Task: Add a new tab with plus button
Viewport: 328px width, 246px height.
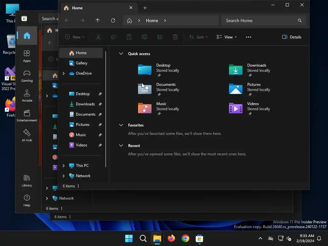Action: pos(145,8)
